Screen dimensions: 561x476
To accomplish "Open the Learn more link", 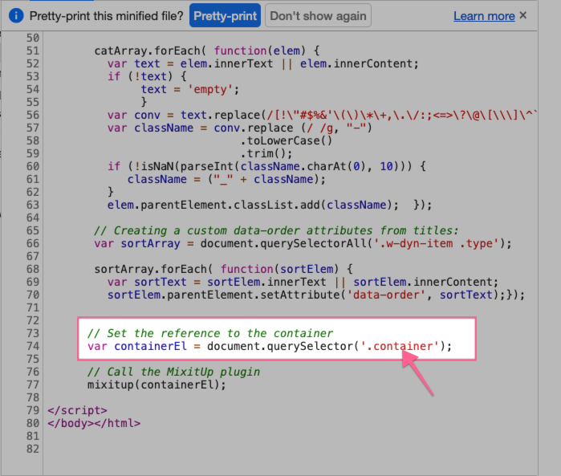I will 484,16.
